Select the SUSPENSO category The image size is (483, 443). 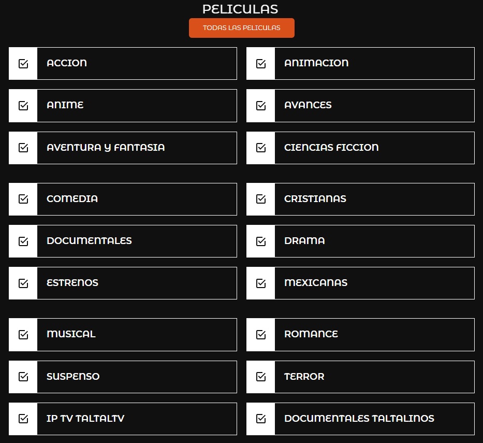click(x=73, y=377)
